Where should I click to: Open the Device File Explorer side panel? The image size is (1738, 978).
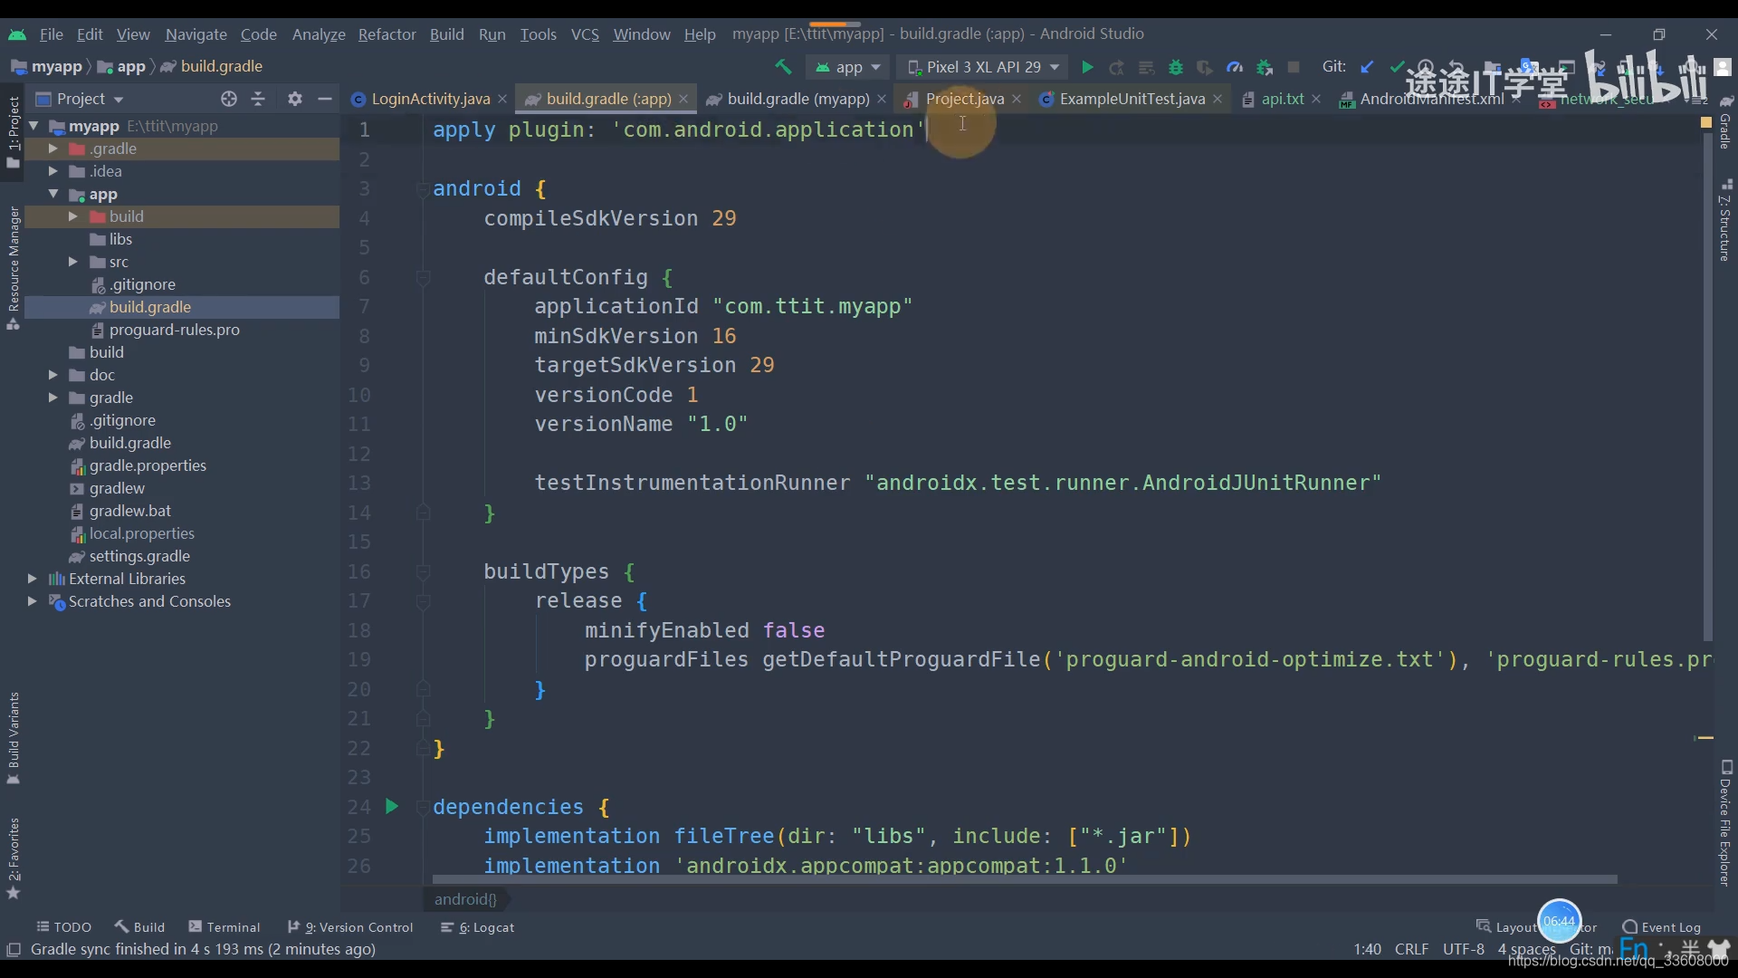tap(1725, 822)
